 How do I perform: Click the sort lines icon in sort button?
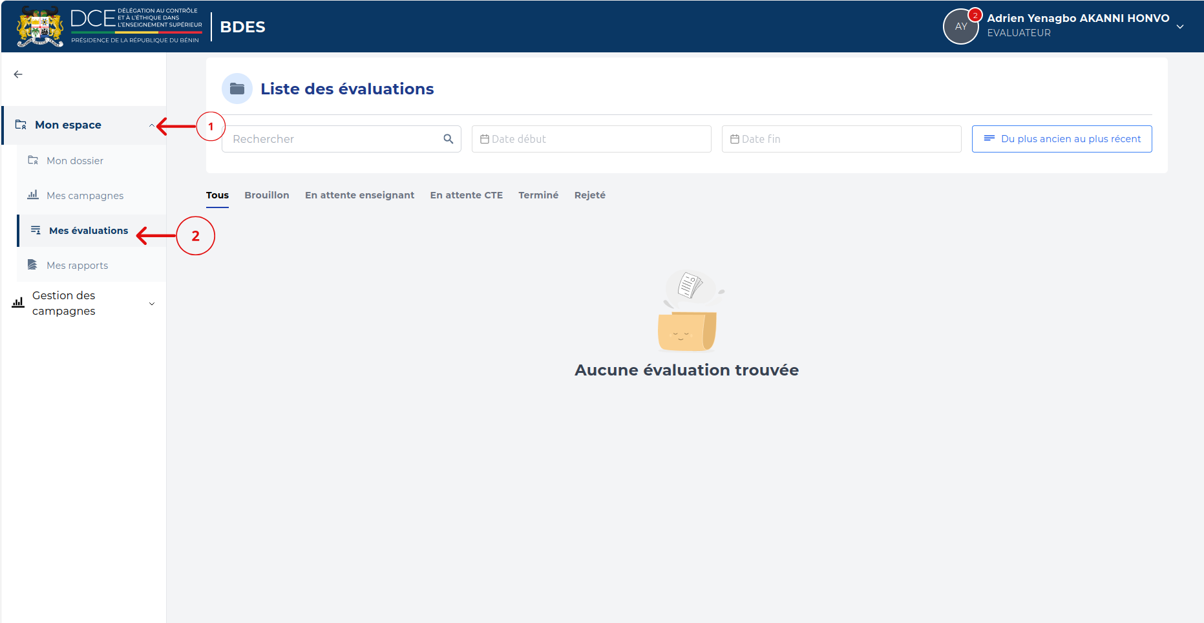coord(989,138)
